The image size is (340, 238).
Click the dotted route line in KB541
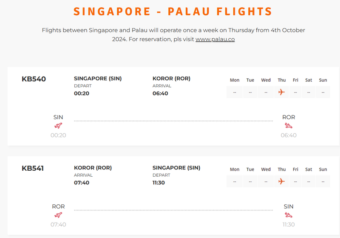point(173,210)
